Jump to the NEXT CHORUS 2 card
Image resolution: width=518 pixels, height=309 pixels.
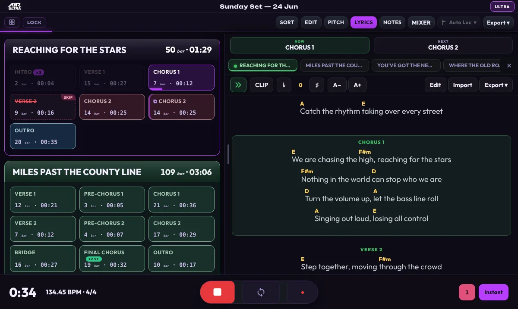pyautogui.click(x=443, y=45)
